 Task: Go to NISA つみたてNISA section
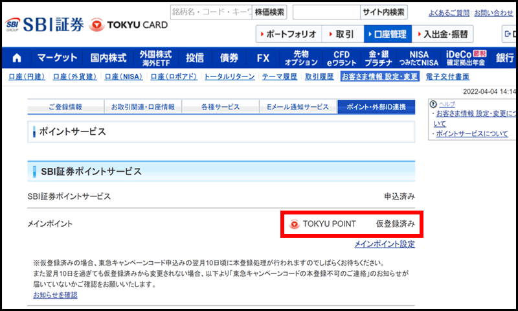(x=418, y=58)
